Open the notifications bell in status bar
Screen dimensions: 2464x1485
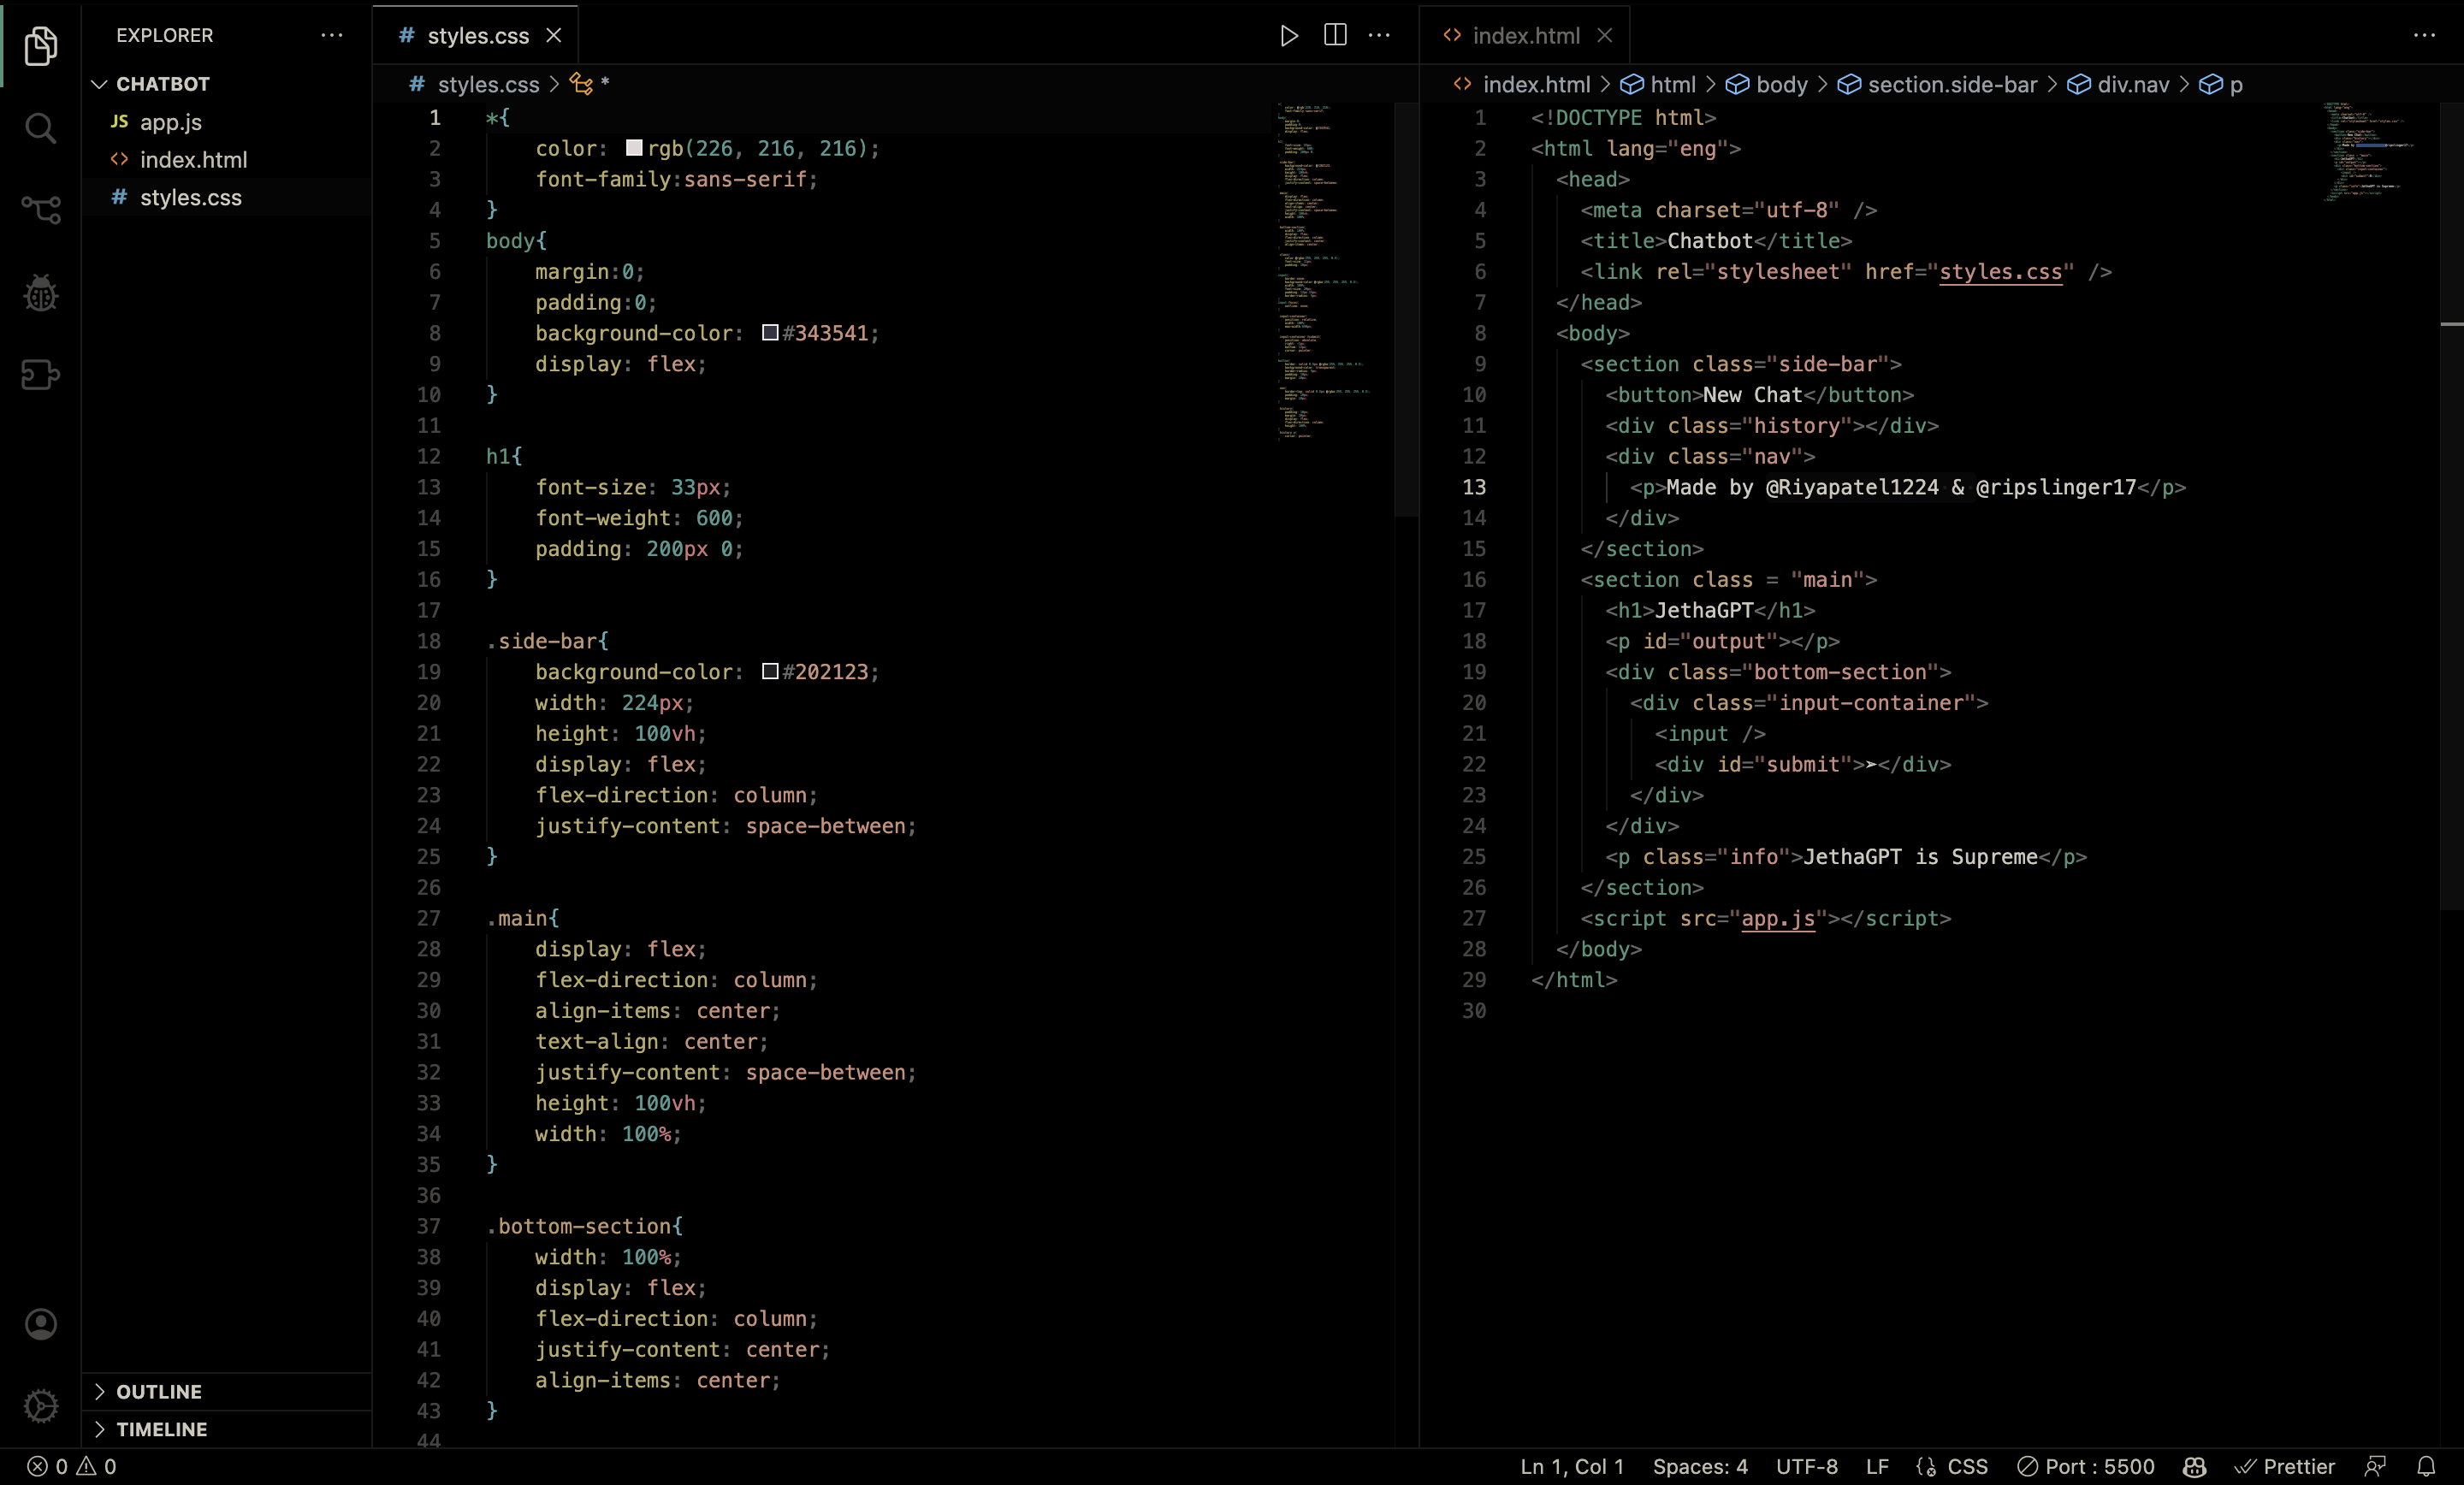(2426, 1466)
